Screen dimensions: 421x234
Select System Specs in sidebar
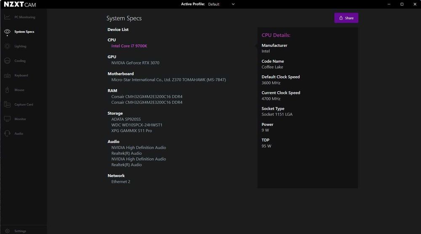point(24,32)
